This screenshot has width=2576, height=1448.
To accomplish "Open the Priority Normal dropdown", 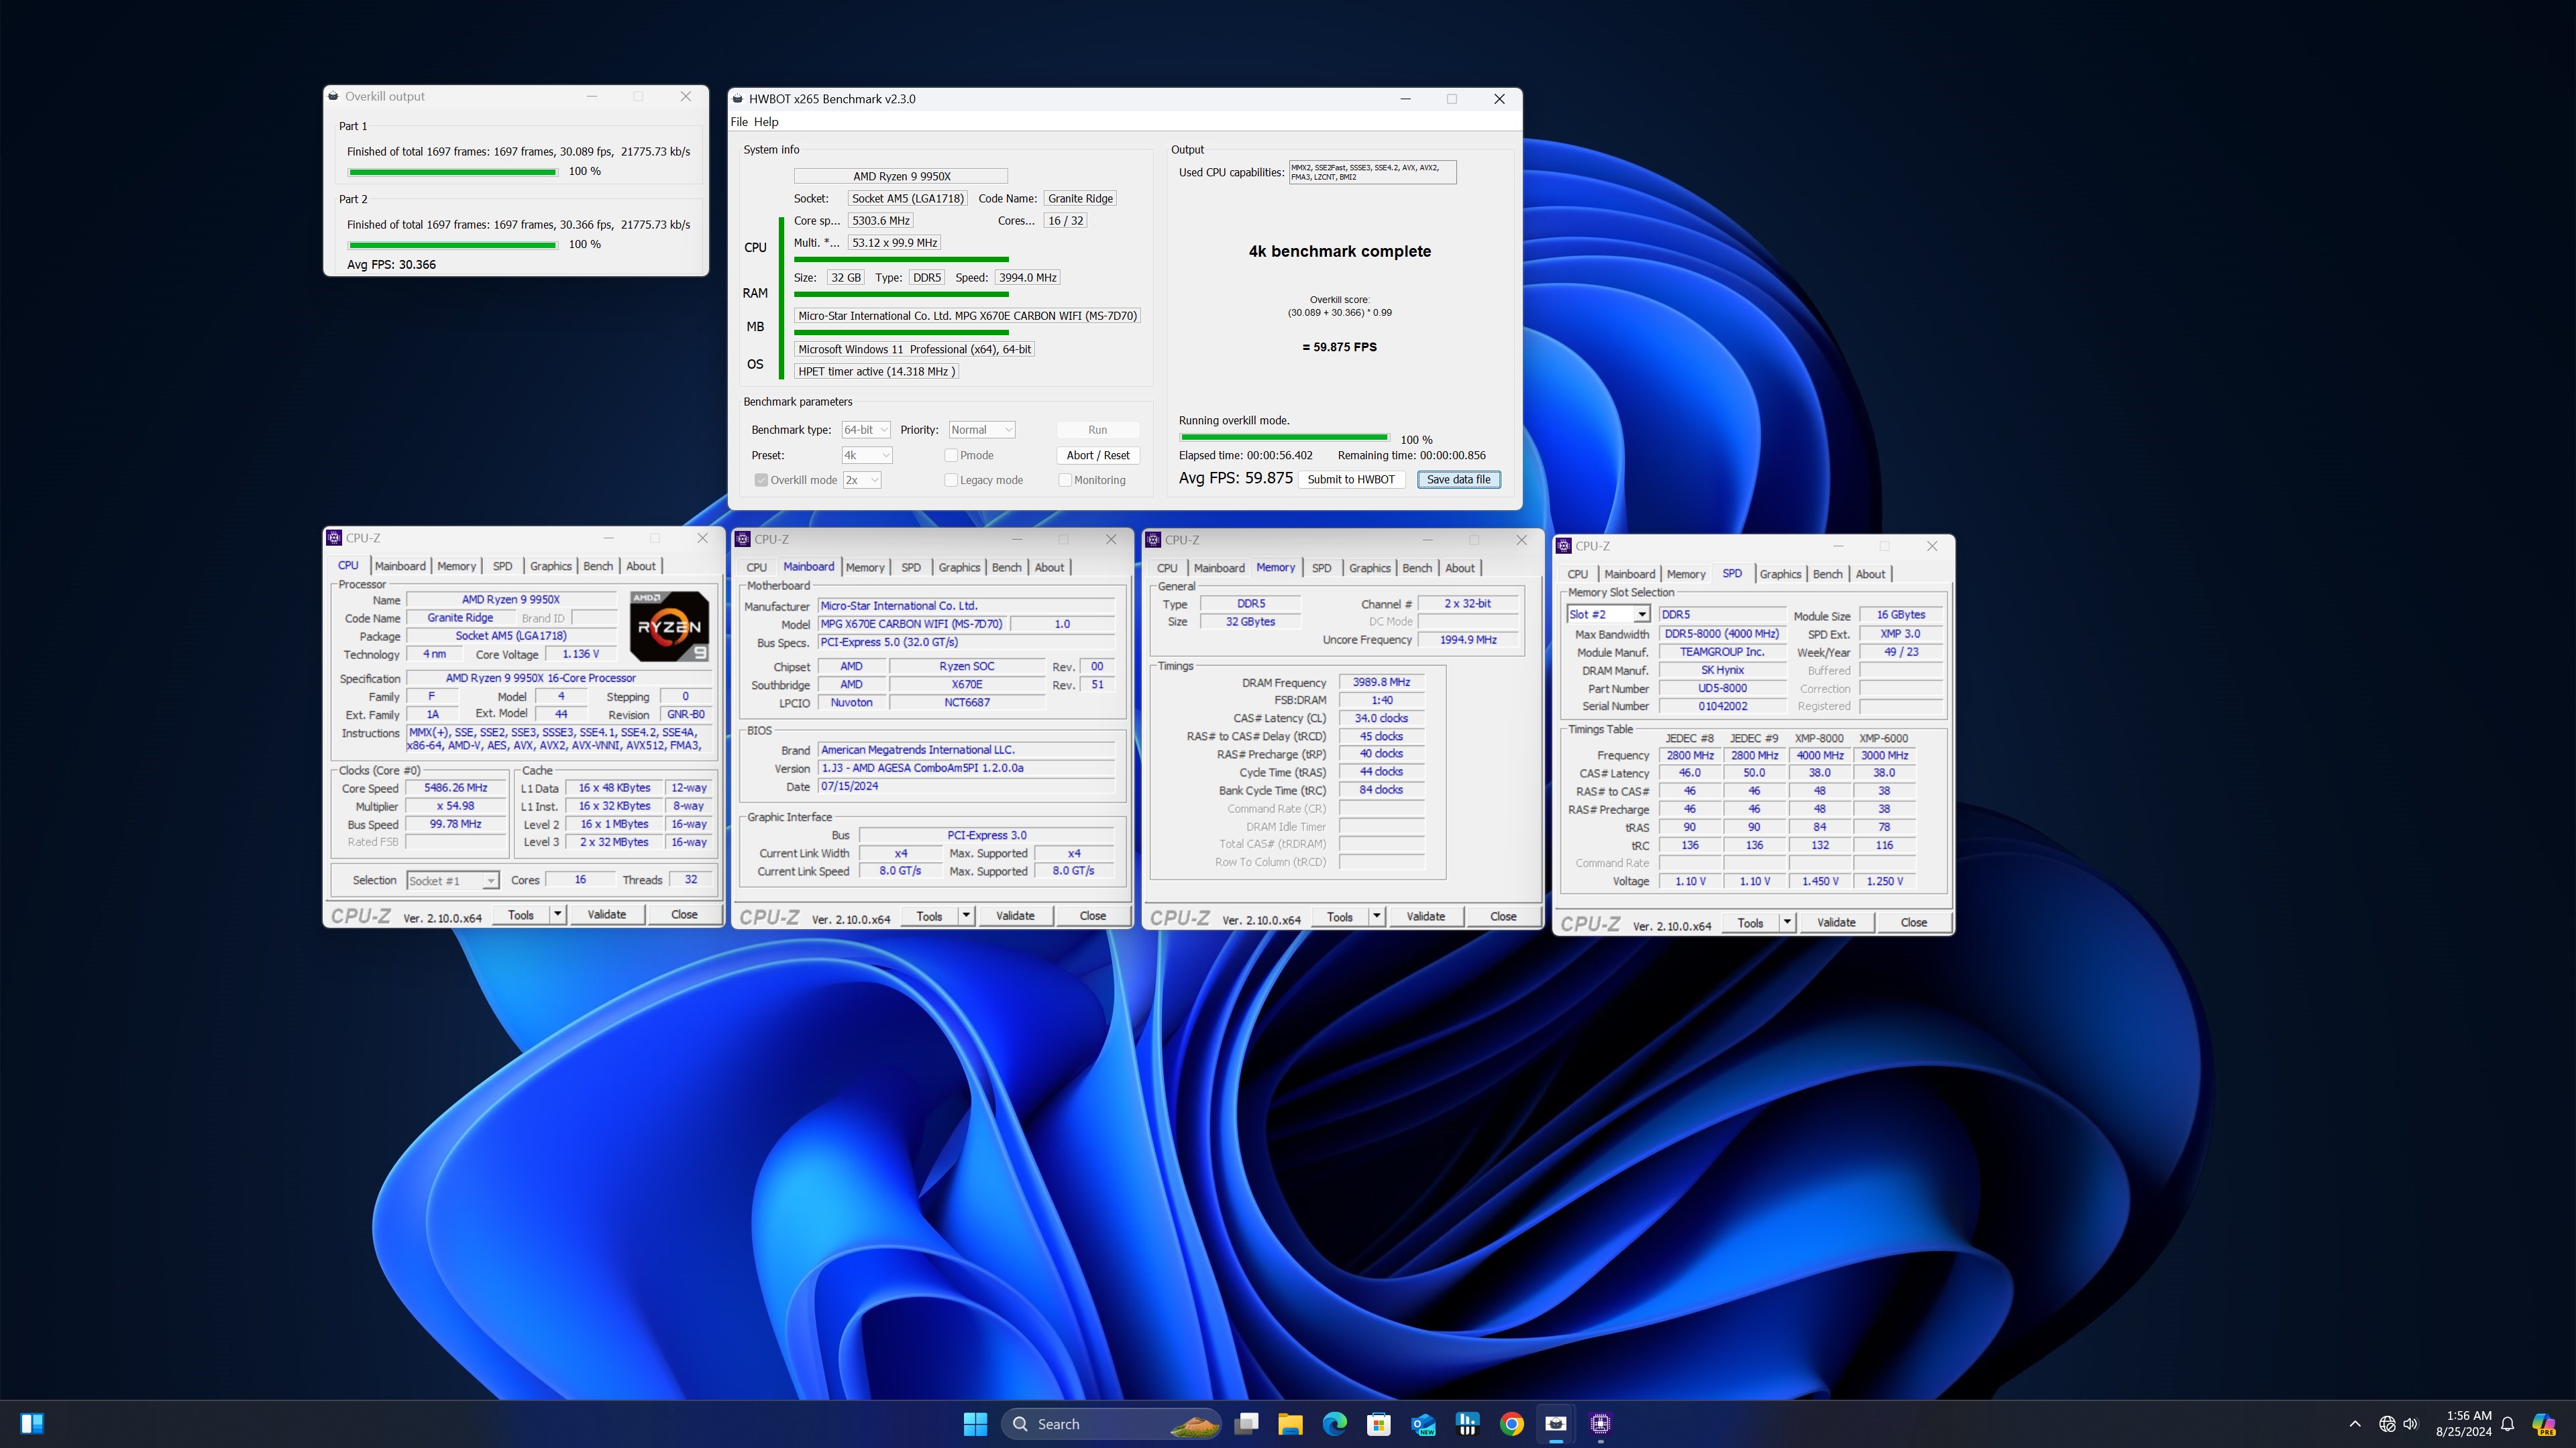I will point(981,430).
